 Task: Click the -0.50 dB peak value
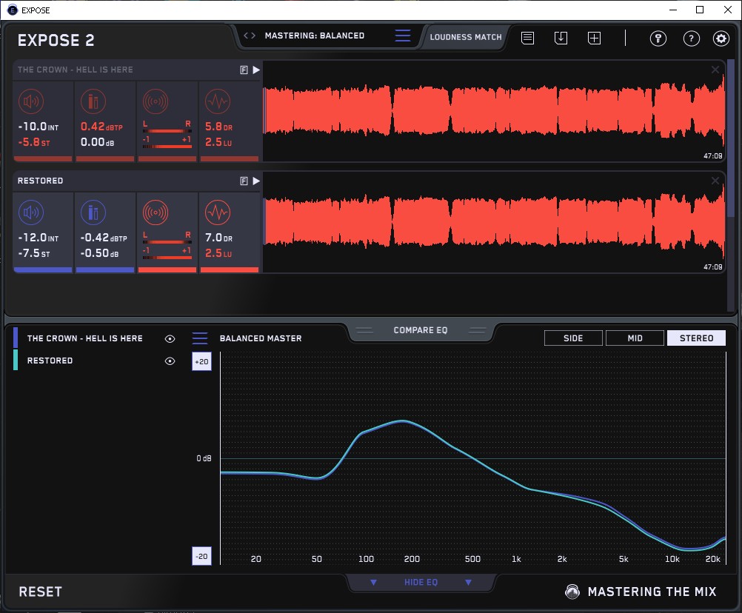[99, 253]
